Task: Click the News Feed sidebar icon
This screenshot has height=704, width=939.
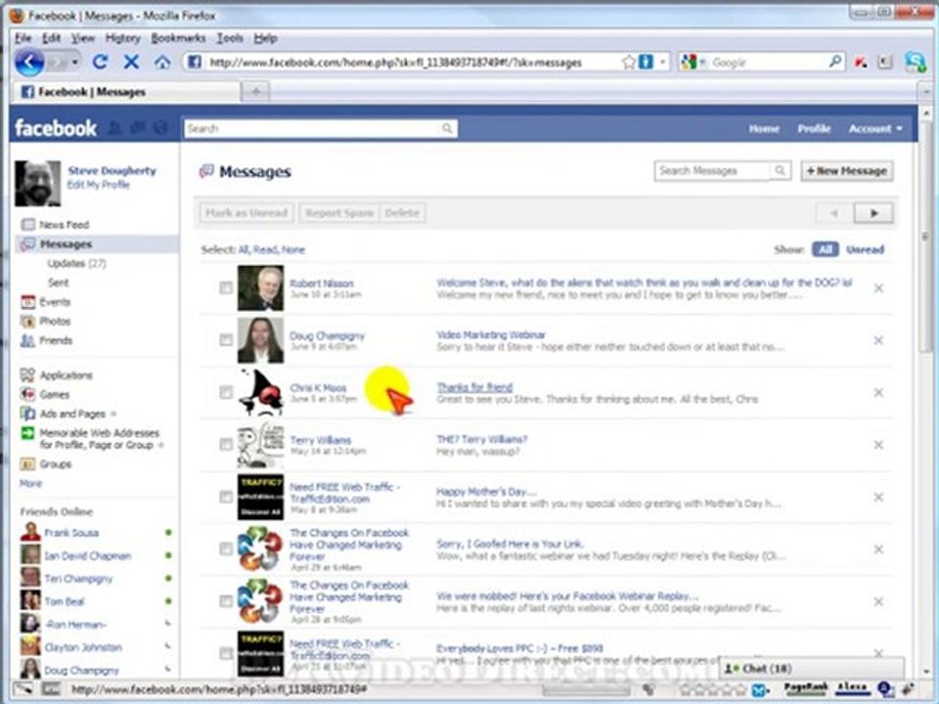Action: point(27,225)
